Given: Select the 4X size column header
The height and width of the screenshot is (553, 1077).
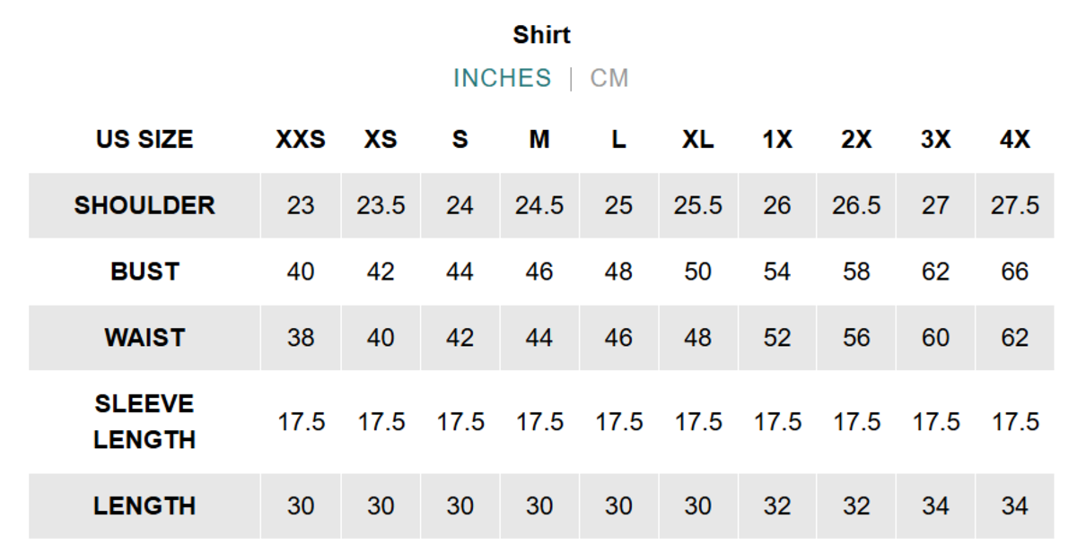Looking at the screenshot, I should (1015, 140).
